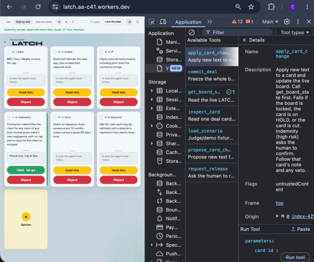Reload the page with refresh icon
Screen dimensions: 314x262
(38, 7)
